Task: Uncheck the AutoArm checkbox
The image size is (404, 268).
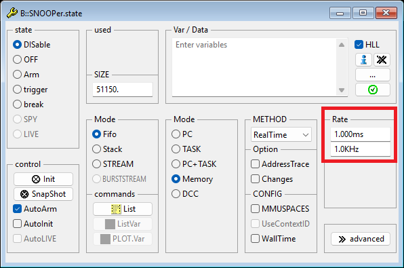Action: tap(35, 209)
